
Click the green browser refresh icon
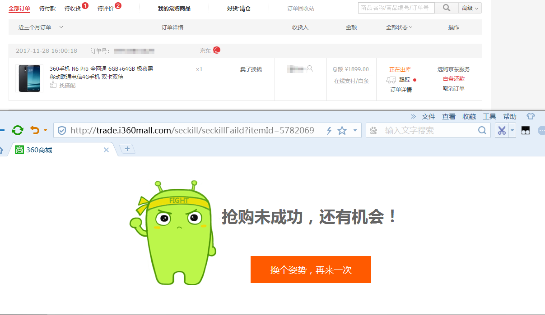tap(17, 131)
